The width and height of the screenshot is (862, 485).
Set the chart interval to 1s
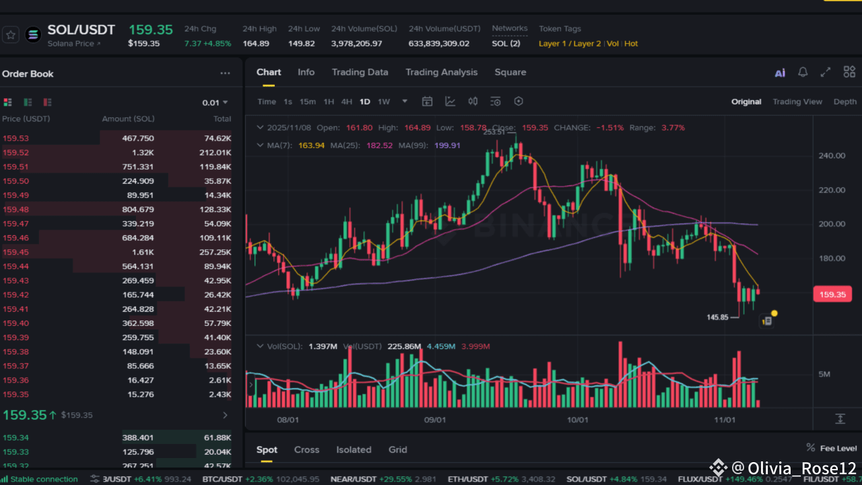[x=288, y=102]
